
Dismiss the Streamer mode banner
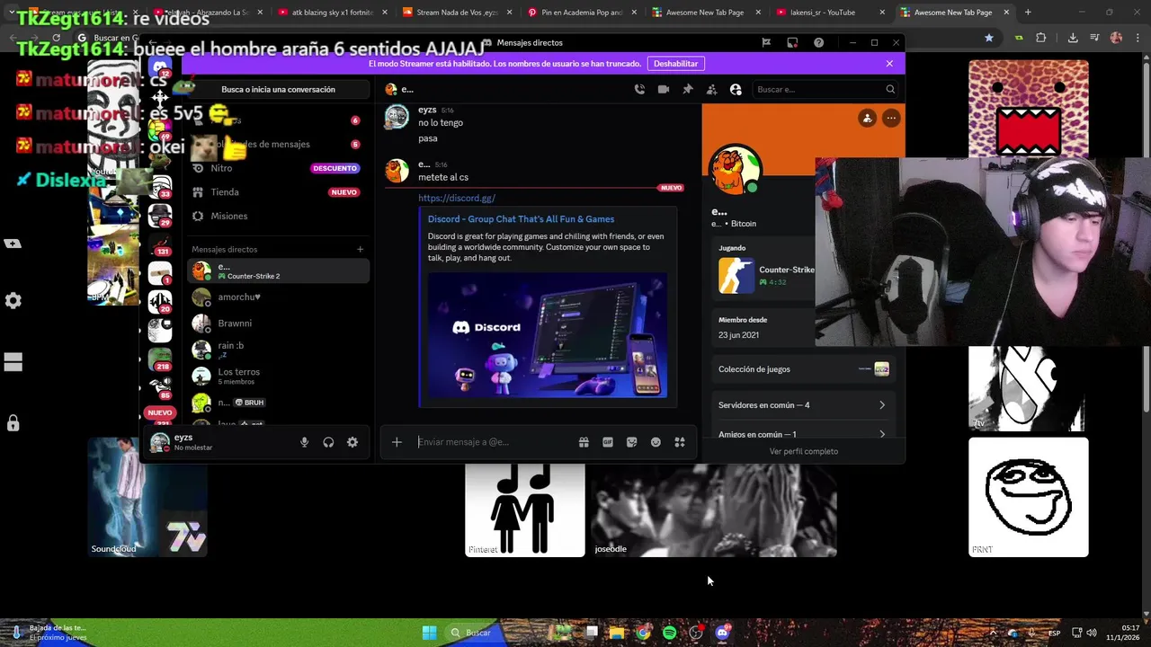(x=889, y=64)
